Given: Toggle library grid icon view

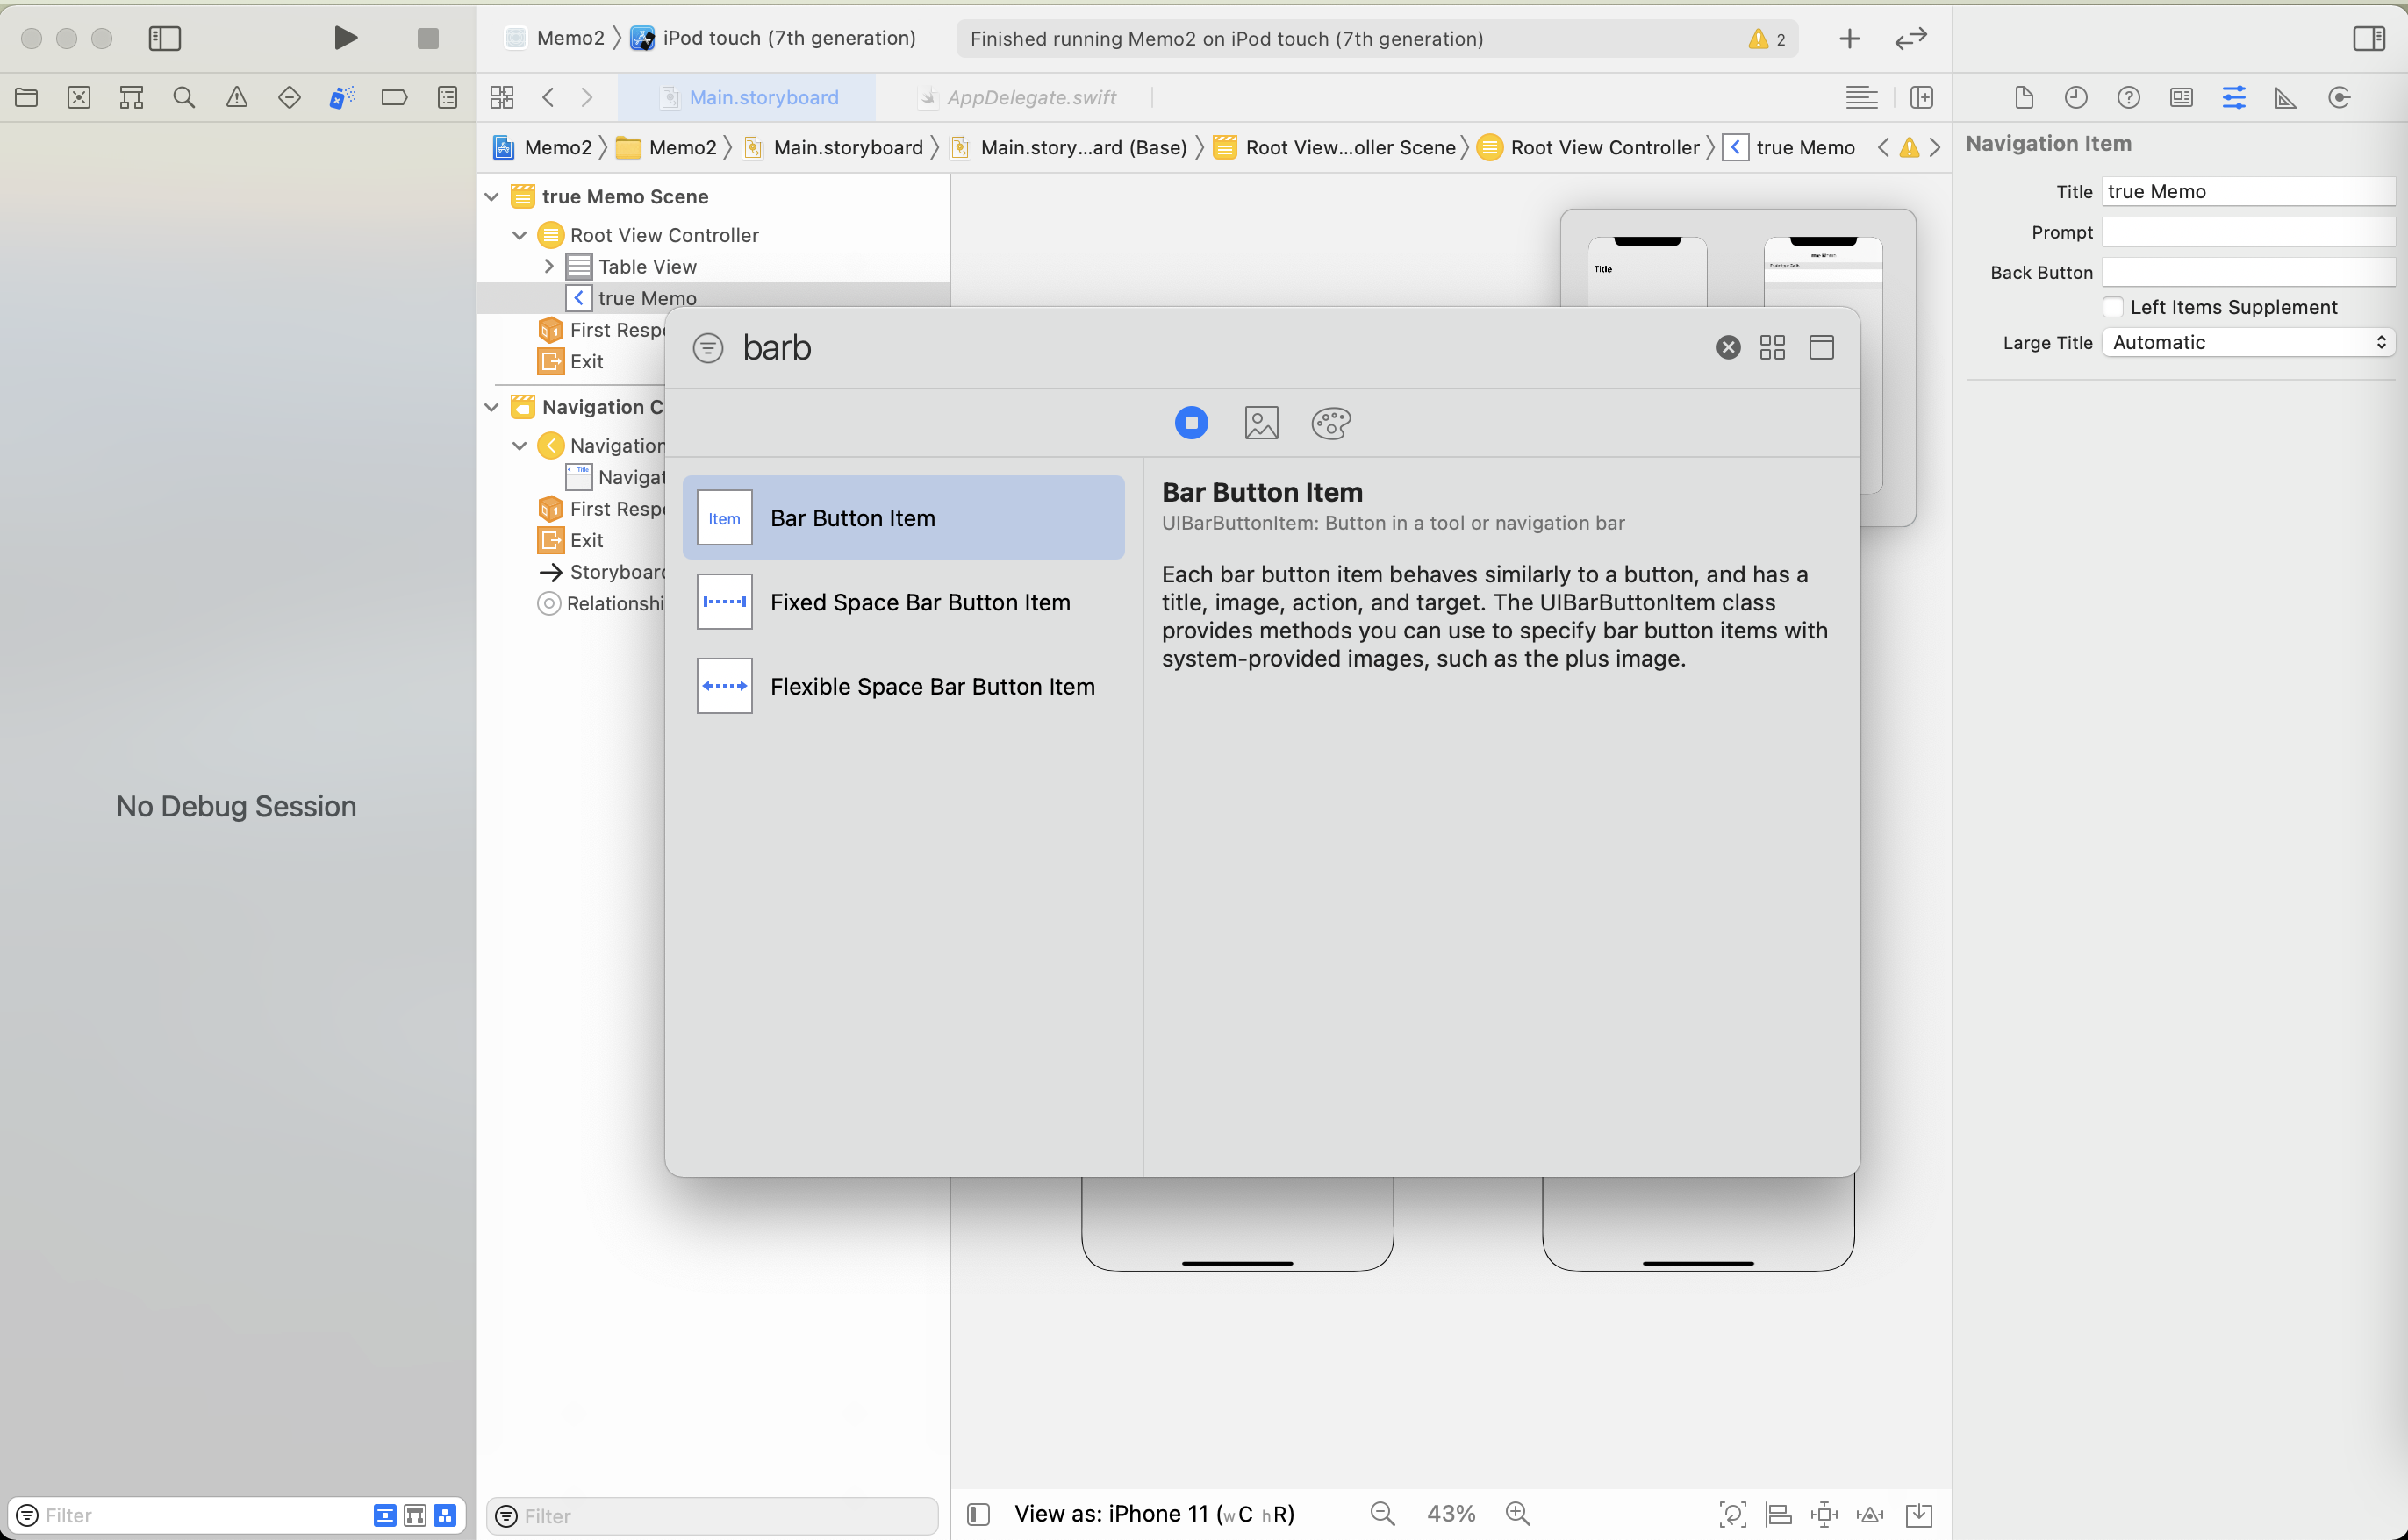Looking at the screenshot, I should click(1772, 347).
